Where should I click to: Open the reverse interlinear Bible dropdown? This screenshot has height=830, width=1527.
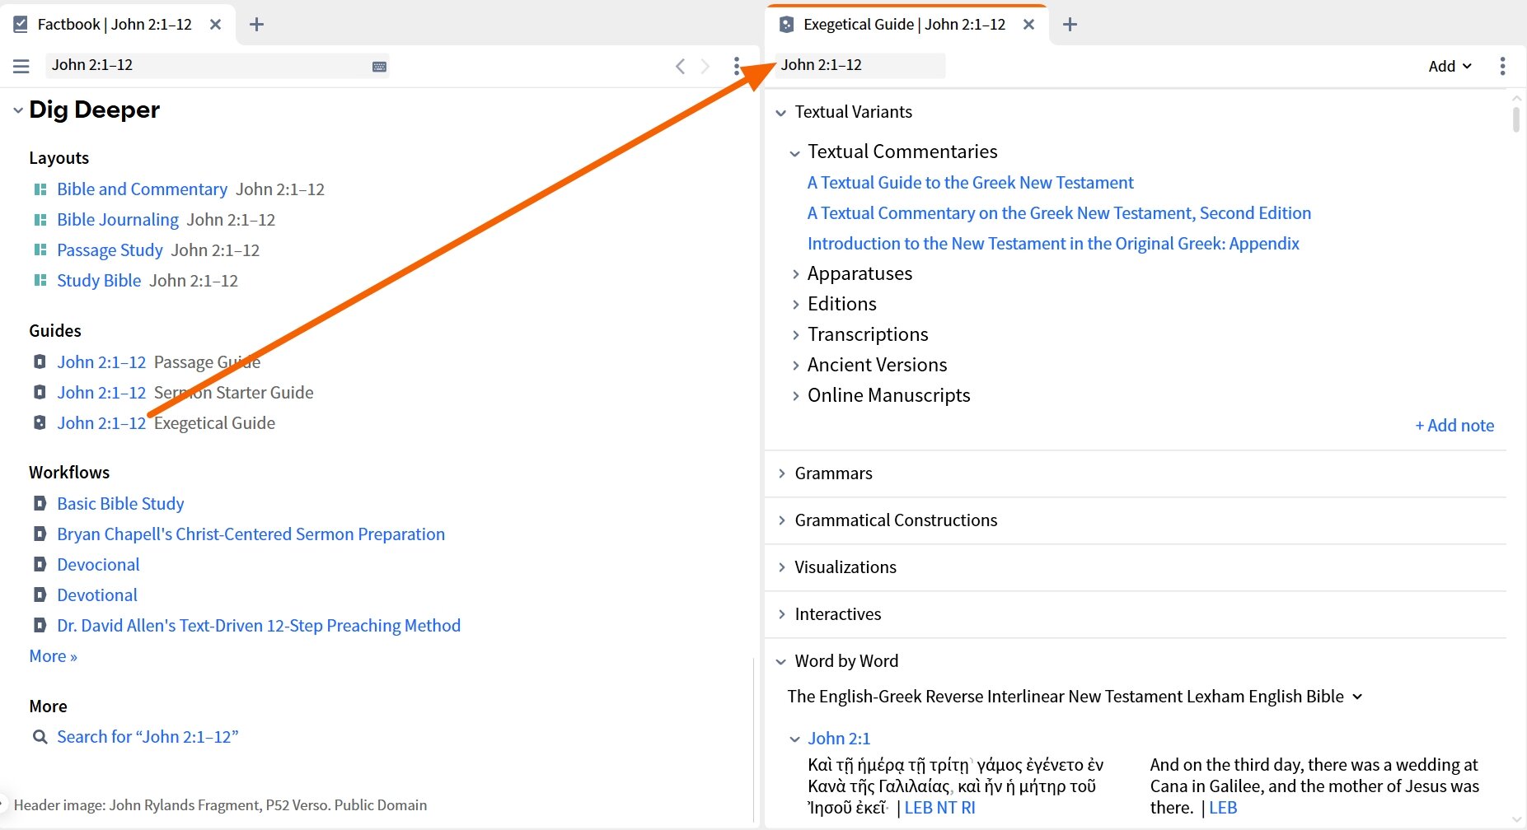click(1357, 697)
